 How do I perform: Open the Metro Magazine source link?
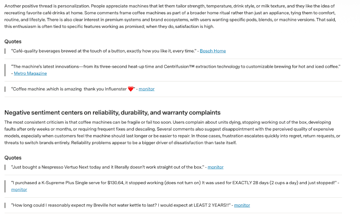pyautogui.click(x=30, y=73)
